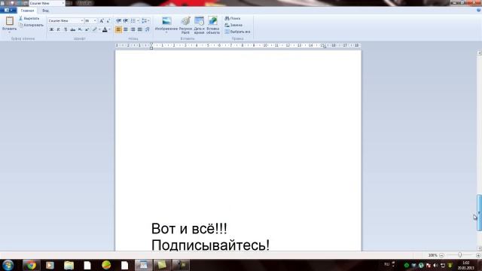Center-align paragraph text
The height and width of the screenshot is (271, 482).
(126, 29)
